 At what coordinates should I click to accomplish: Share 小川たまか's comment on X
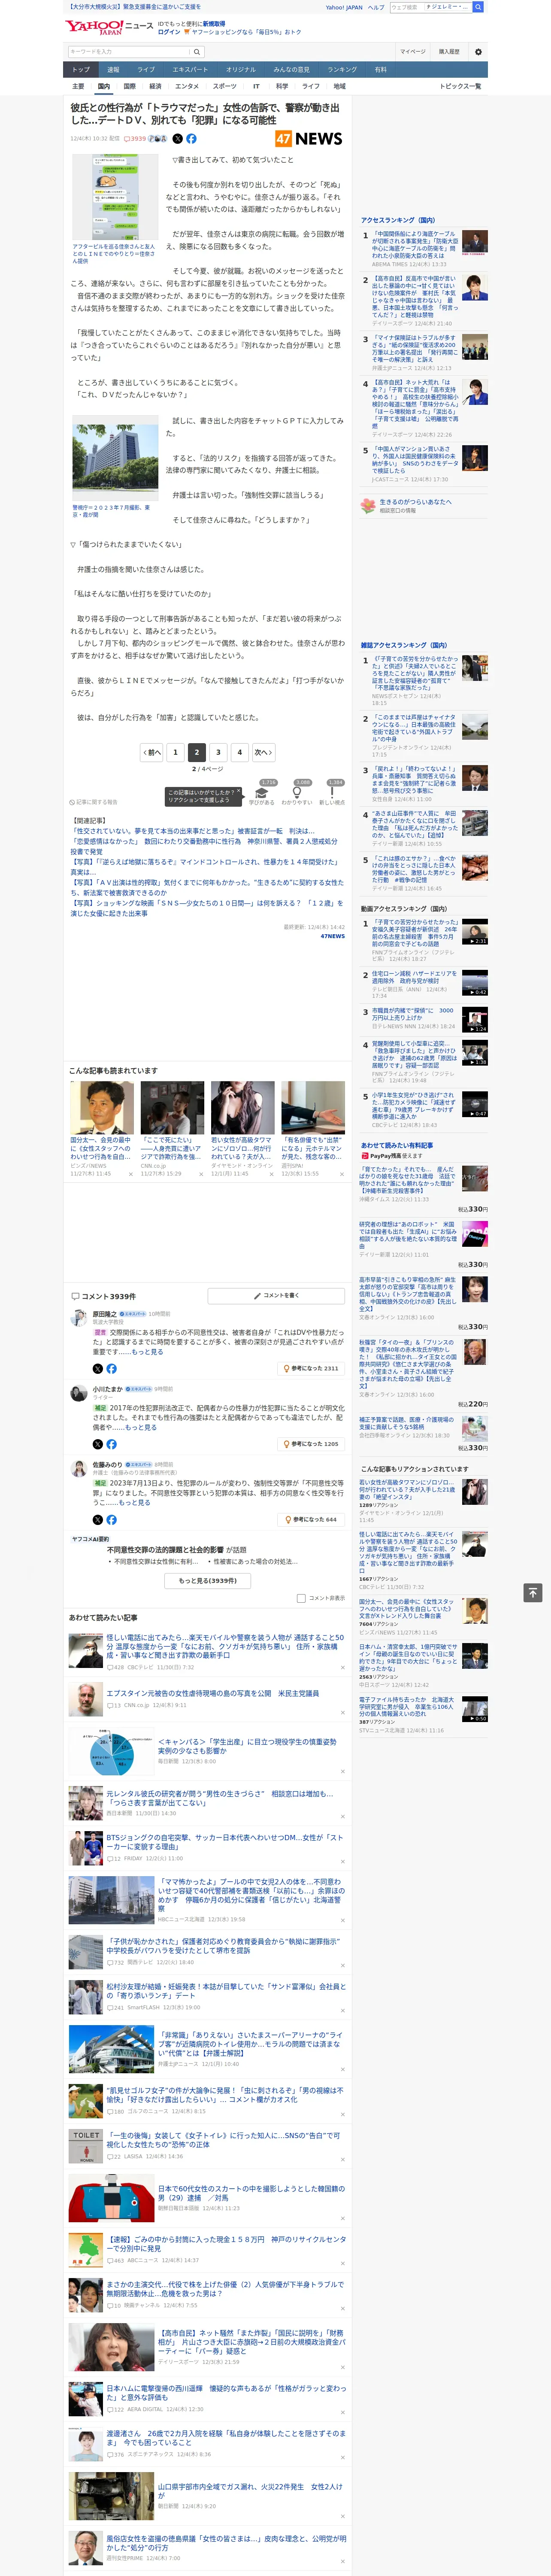point(97,1444)
